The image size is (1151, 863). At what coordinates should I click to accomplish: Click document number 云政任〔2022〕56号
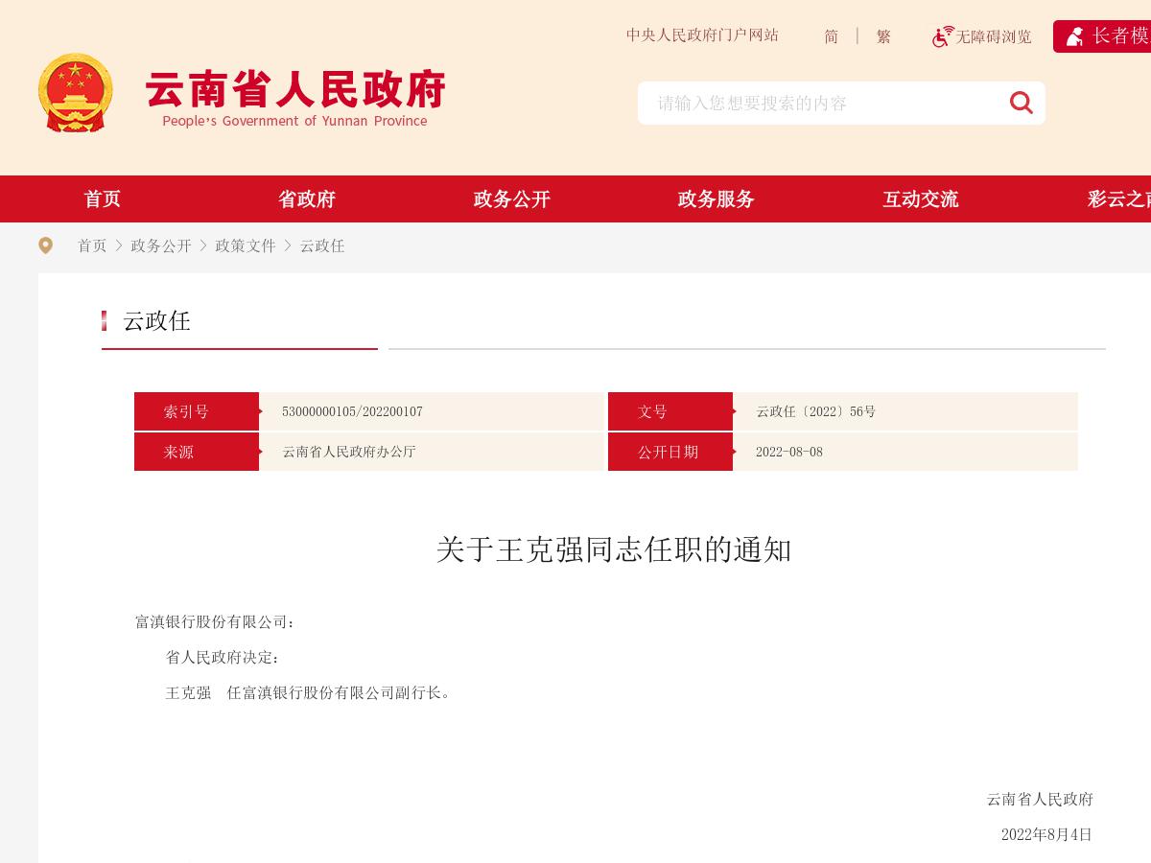(815, 411)
